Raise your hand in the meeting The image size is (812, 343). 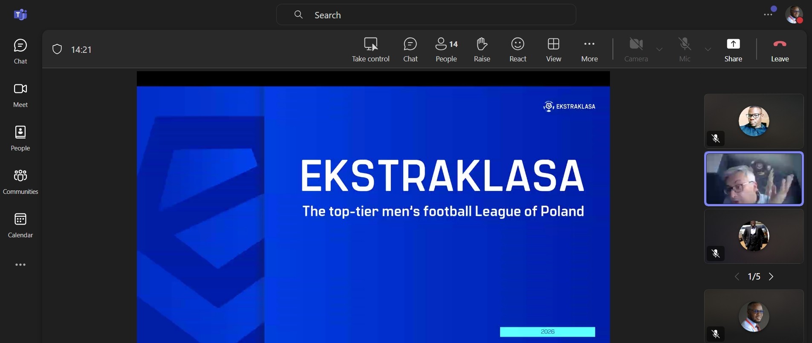[482, 49]
